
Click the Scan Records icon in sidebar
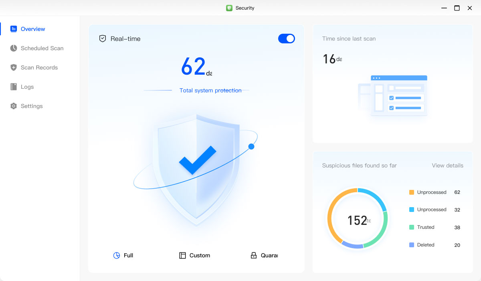tap(13, 67)
